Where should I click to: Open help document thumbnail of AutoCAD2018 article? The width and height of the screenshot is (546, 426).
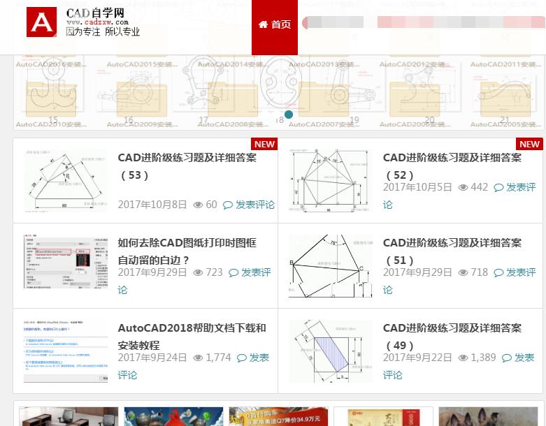[x=66, y=351]
